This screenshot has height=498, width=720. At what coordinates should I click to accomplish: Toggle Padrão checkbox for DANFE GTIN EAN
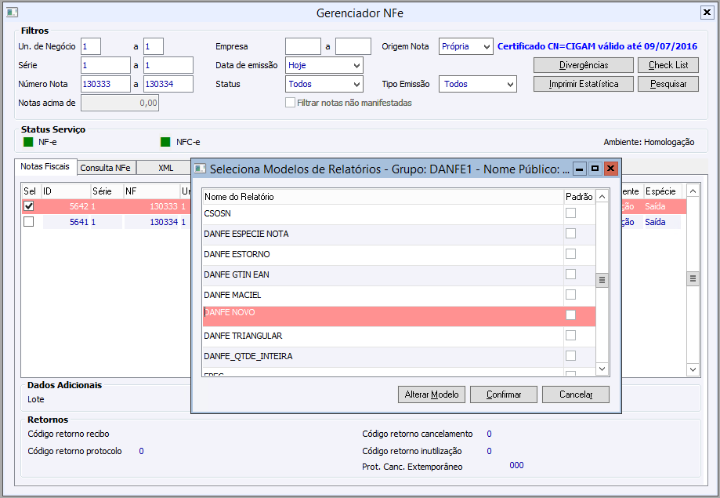[571, 274]
